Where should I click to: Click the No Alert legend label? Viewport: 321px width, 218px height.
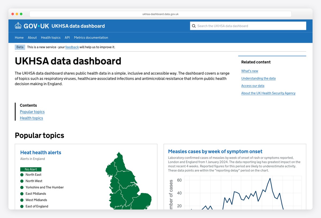pyautogui.click(x=31, y=169)
